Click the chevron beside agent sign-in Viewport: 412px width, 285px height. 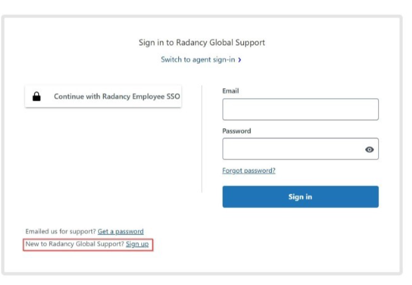point(239,60)
